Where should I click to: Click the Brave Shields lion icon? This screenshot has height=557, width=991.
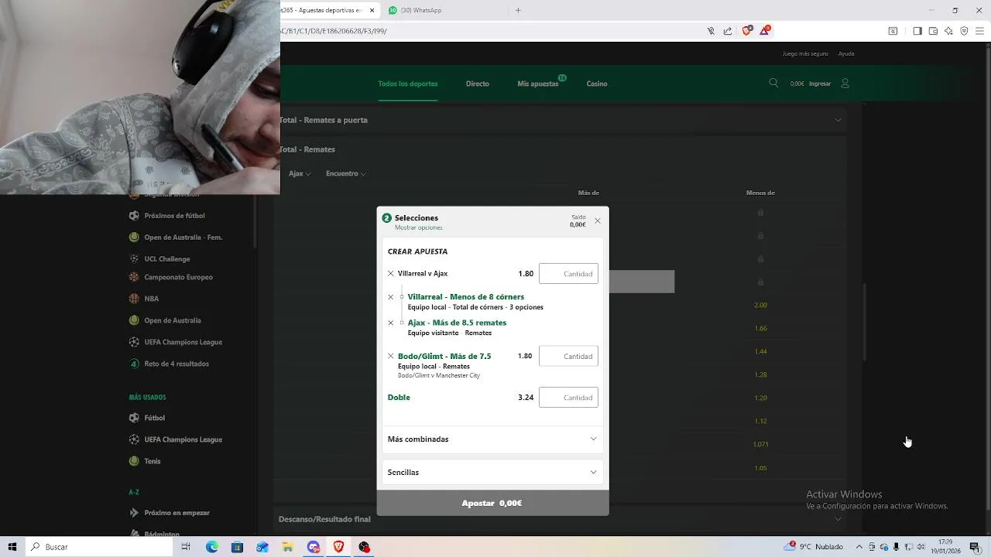[746, 31]
